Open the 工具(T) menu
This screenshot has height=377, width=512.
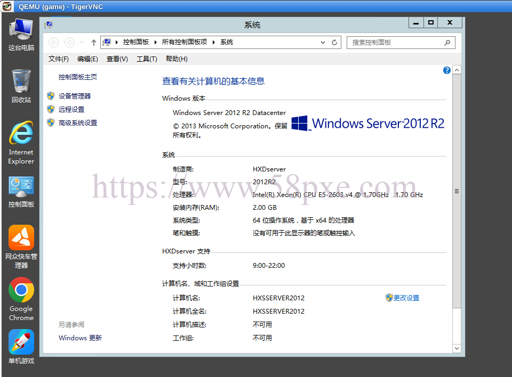(x=147, y=59)
